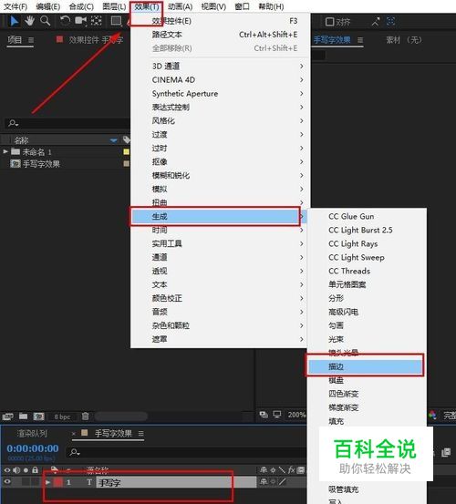
Task: Click yellow label of 未命名 1 folder
Action: pos(127,151)
